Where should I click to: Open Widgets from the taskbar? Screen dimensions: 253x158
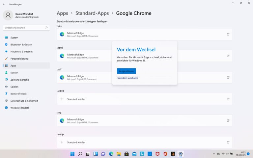point(96,154)
